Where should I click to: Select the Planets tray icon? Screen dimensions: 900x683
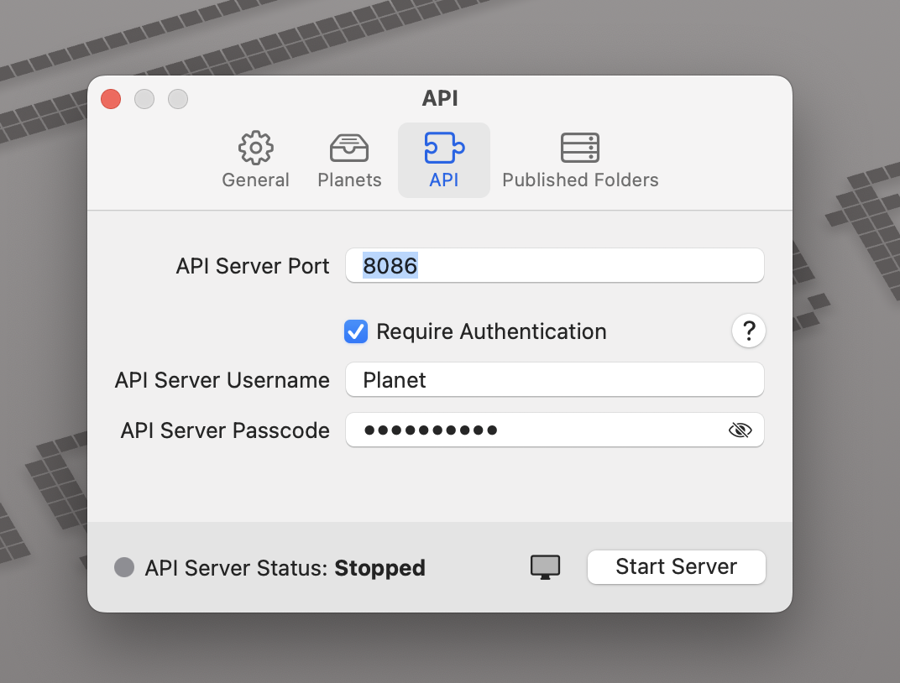pyautogui.click(x=349, y=148)
